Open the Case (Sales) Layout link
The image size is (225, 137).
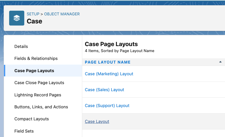[104, 90]
